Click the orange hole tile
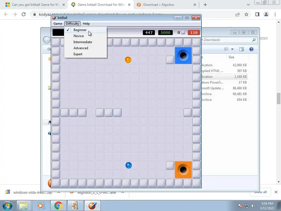The height and width of the screenshot is (211, 281). (x=183, y=170)
